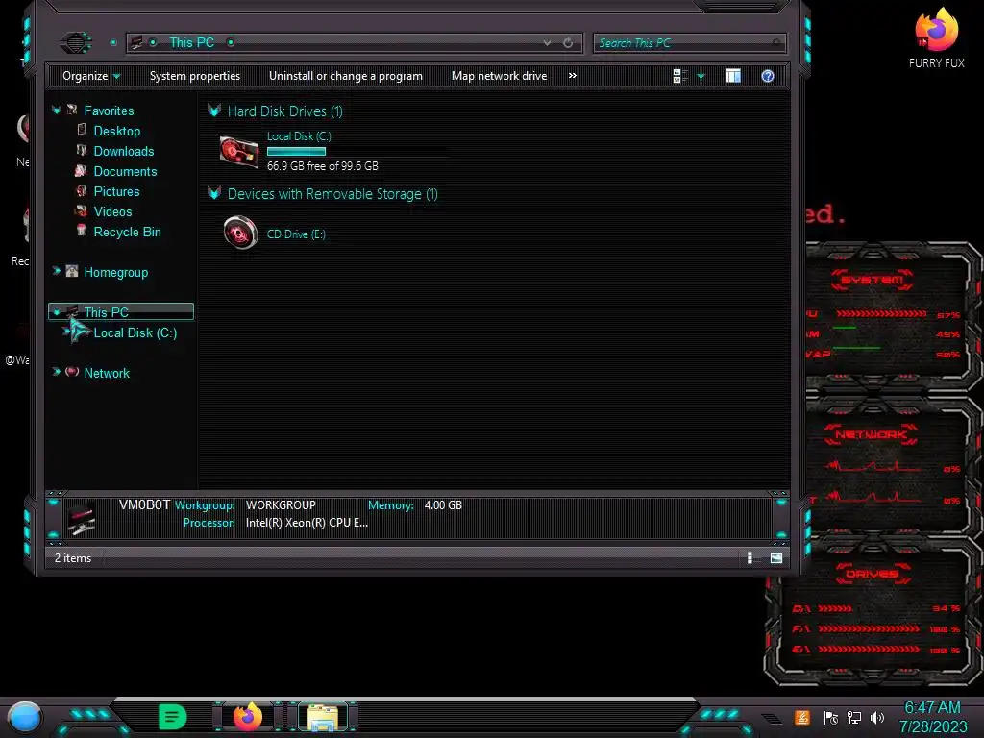Open the Help icon
Image resolution: width=984 pixels, height=738 pixels.
(x=768, y=76)
